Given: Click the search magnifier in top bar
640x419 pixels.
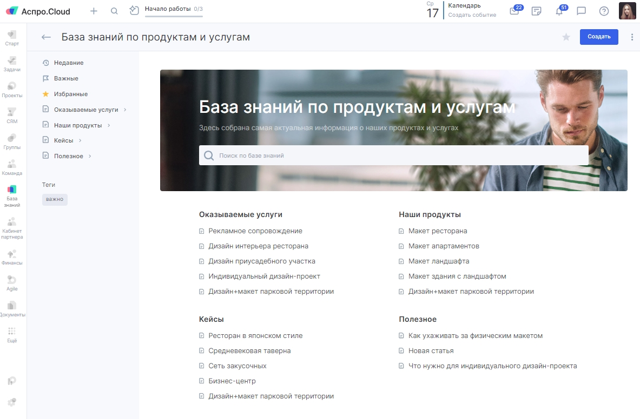Looking at the screenshot, I should click(x=114, y=11).
